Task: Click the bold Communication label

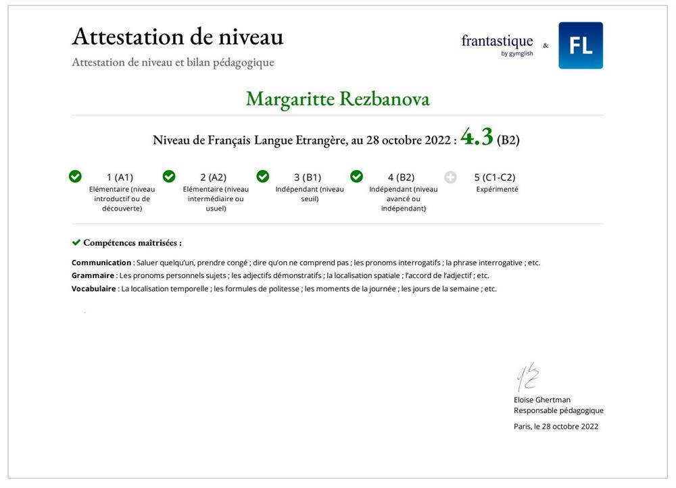Action: (x=101, y=263)
